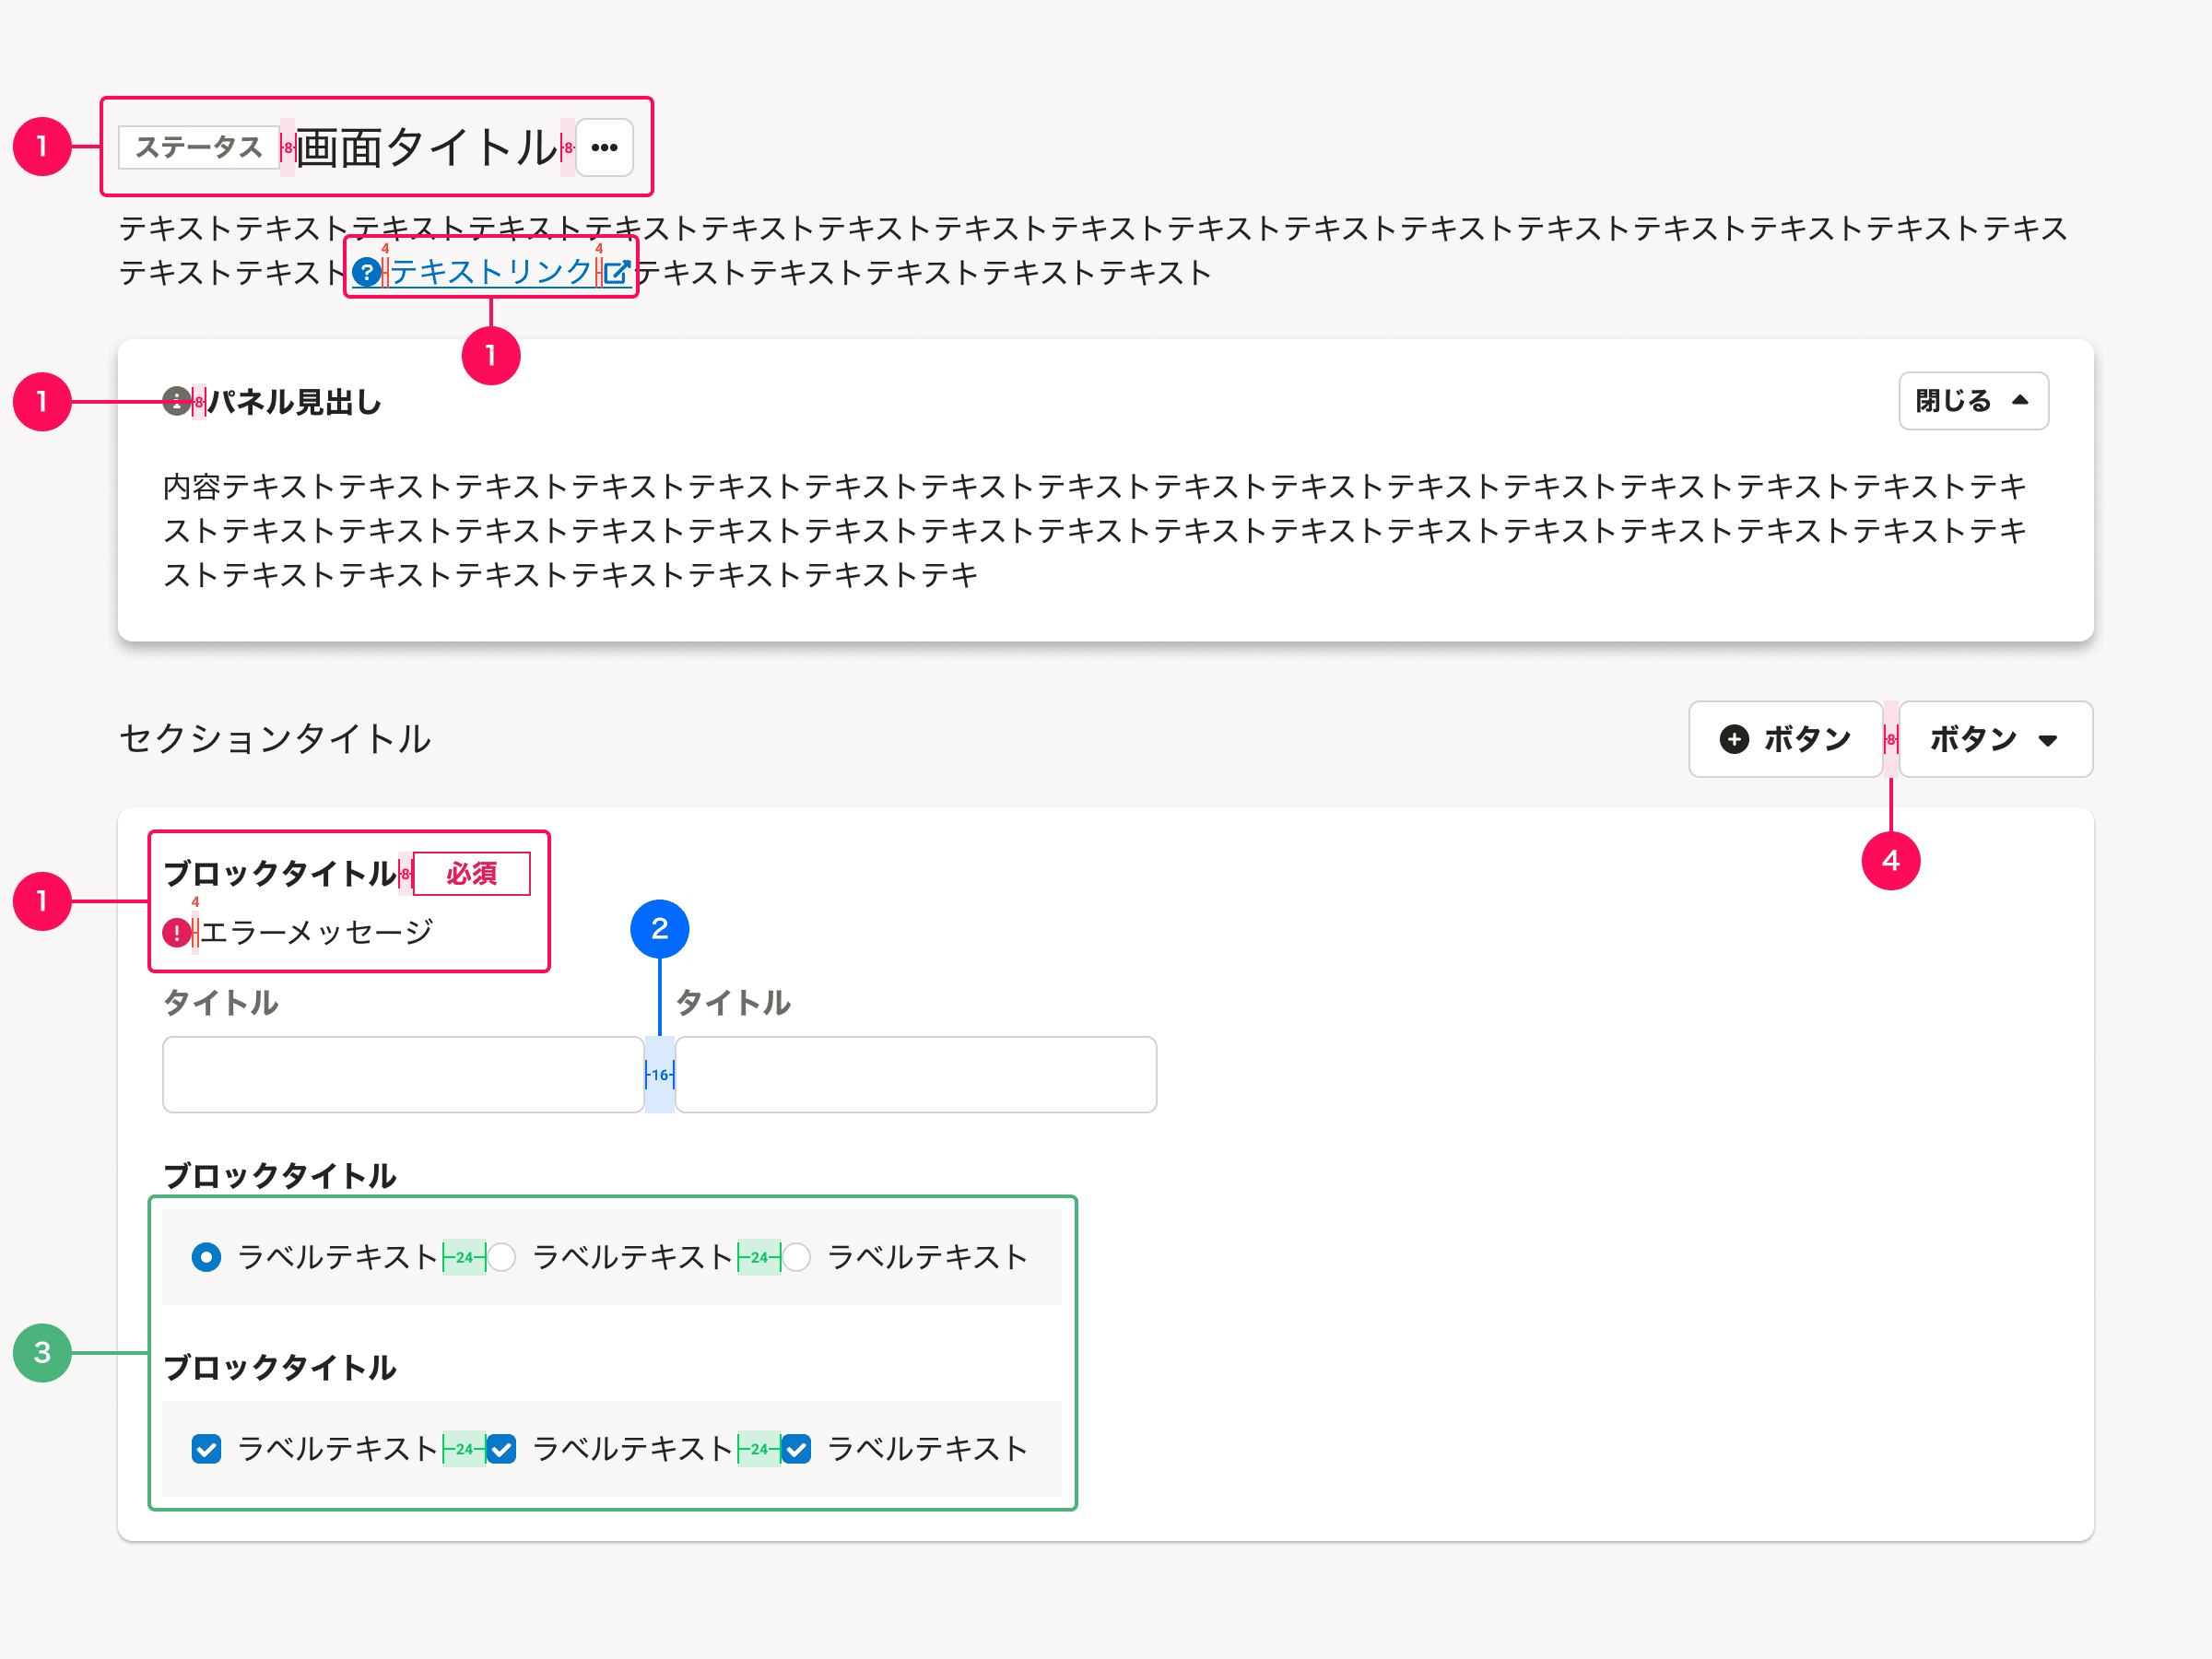Viewport: 2212px width, 1659px height.
Task: Click the テキストリンク hyperlink
Action: (489, 271)
